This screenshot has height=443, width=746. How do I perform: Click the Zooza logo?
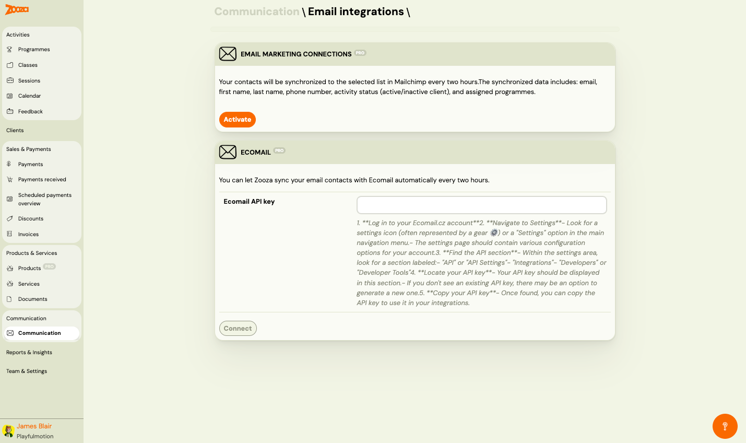17,9
